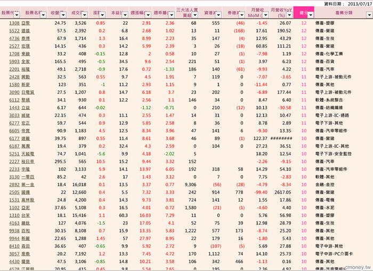Open stock code link 2201
Screen dimensions: 373x271
pos(14,69)
